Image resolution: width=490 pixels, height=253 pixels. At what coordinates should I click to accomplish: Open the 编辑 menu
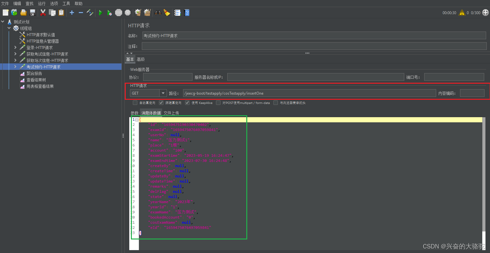(17, 4)
